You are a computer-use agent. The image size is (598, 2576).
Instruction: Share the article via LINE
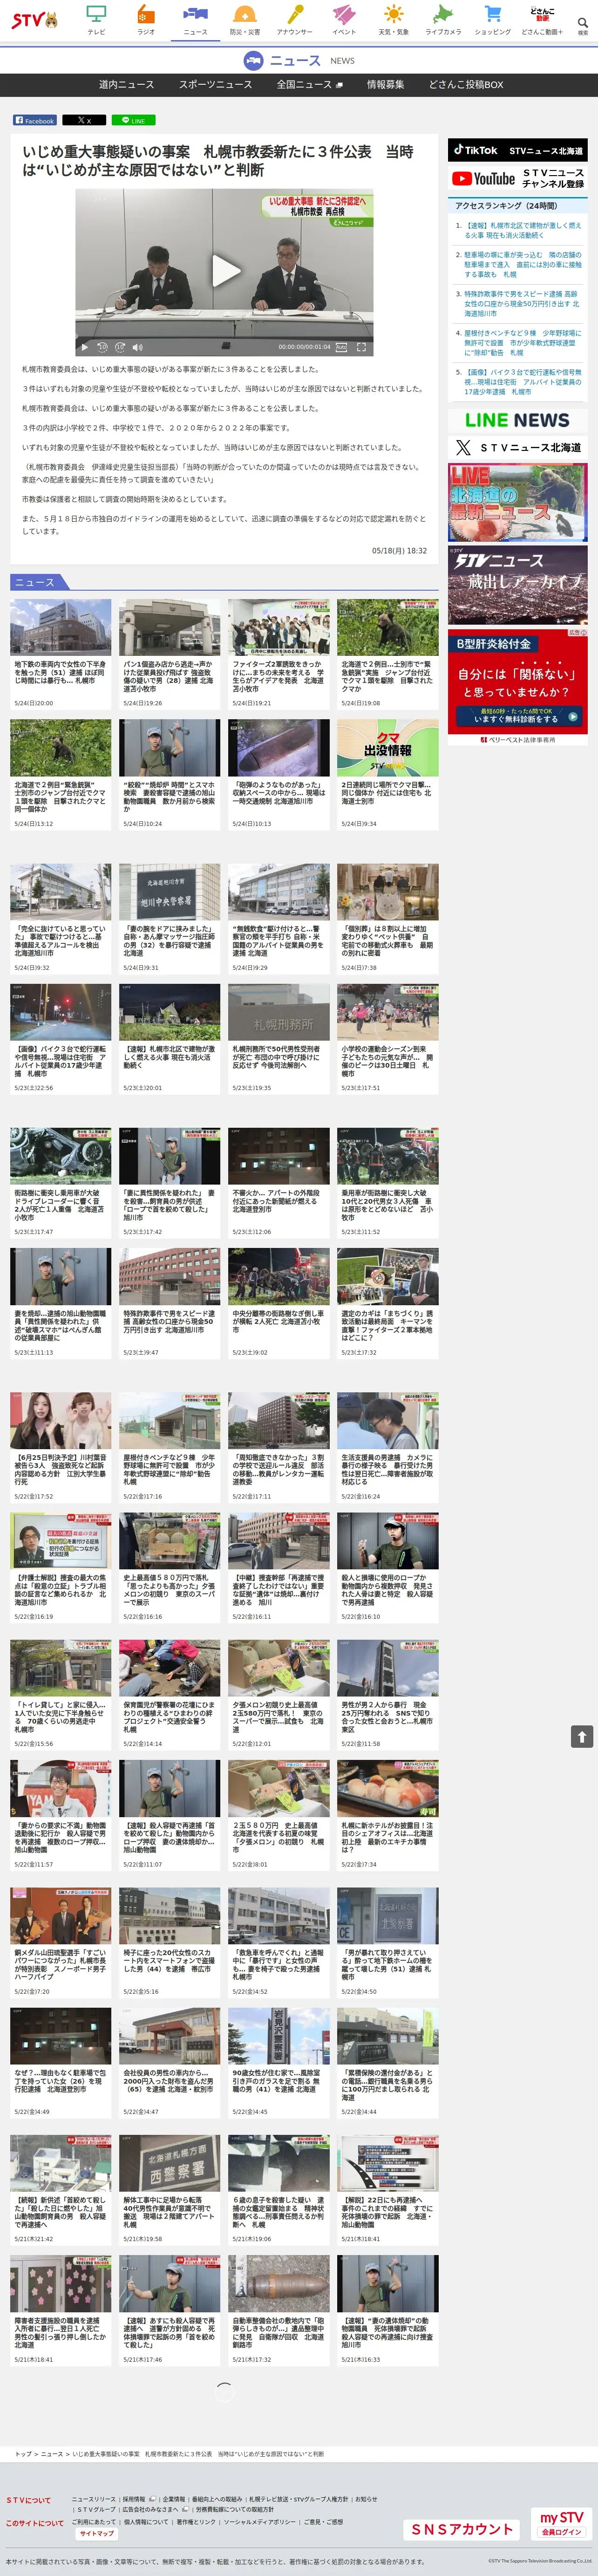pyautogui.click(x=133, y=120)
